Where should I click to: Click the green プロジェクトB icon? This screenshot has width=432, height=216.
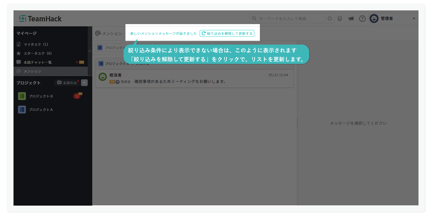[22, 96]
